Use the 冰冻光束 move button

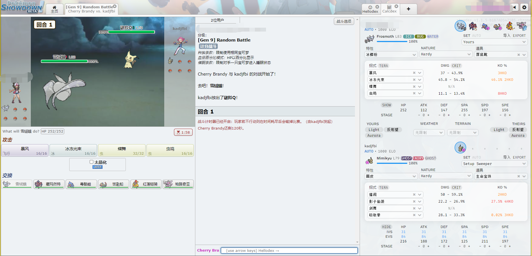[x=73, y=150]
